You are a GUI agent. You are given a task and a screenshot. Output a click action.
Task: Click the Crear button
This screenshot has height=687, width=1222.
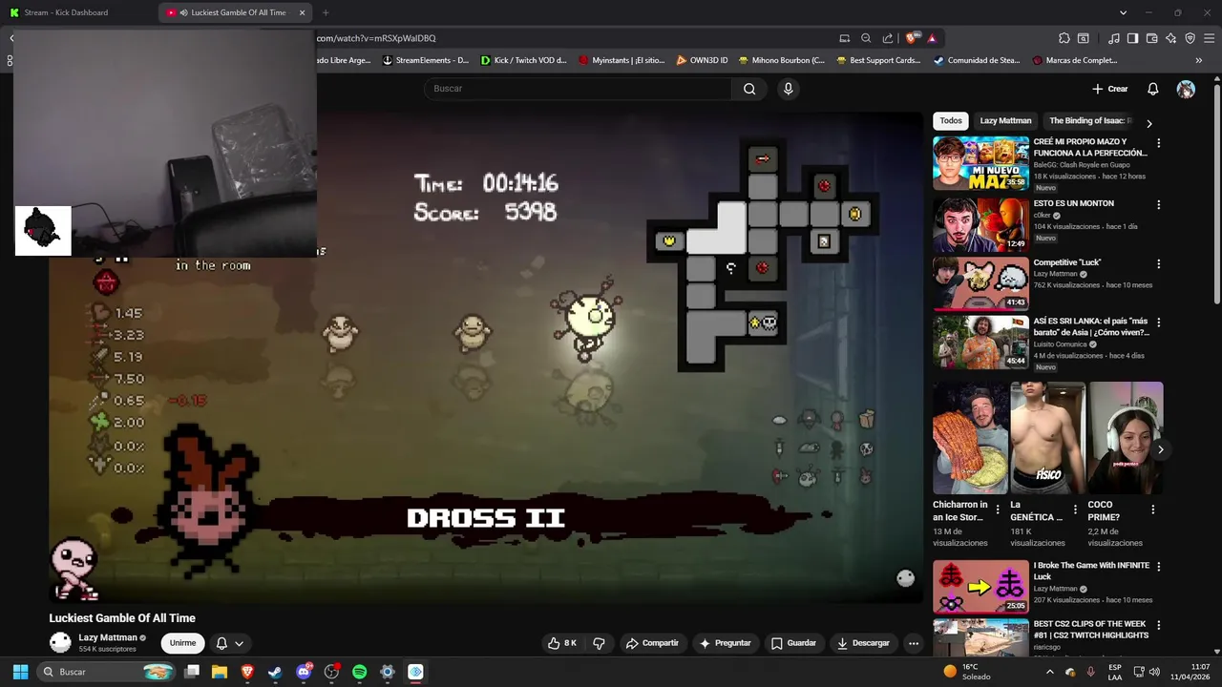1110,89
